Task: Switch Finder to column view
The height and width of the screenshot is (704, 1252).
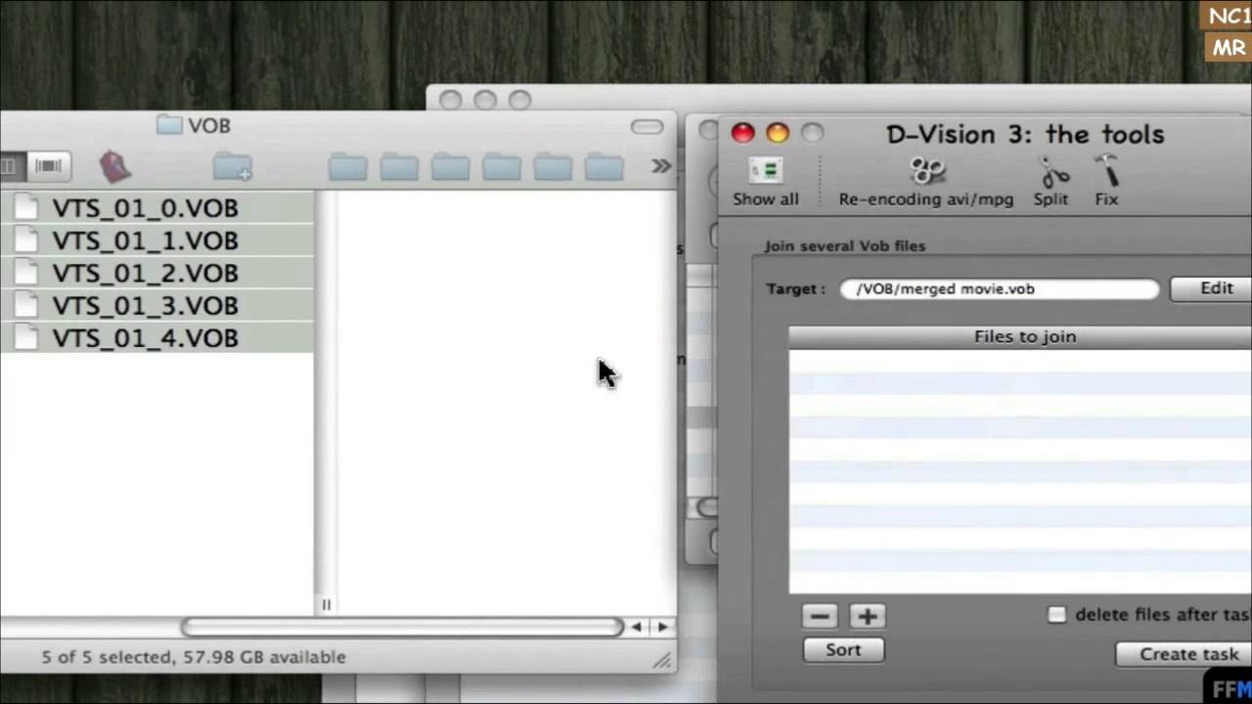Action: [x=9, y=166]
